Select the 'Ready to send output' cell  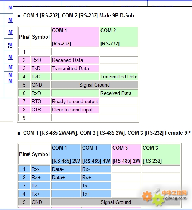pyautogui.click(x=75, y=101)
